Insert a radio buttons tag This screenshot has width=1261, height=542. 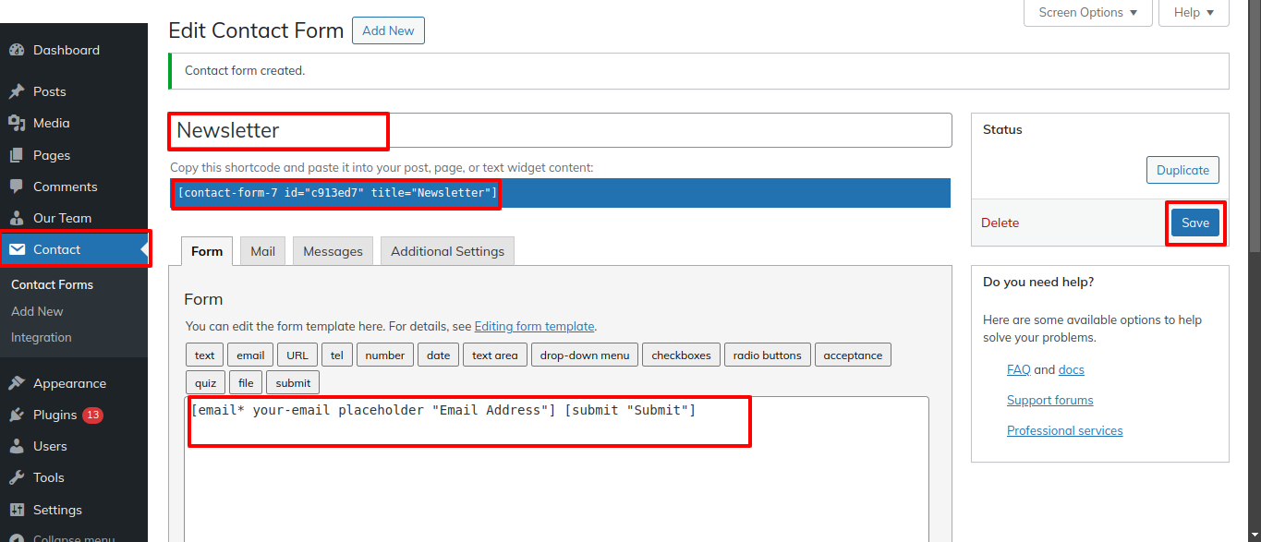tap(768, 355)
